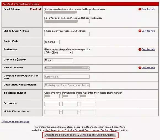Viewport: 160px width, 140px height.
Task: Click the Rest of Address text field
Action: click(67, 68)
